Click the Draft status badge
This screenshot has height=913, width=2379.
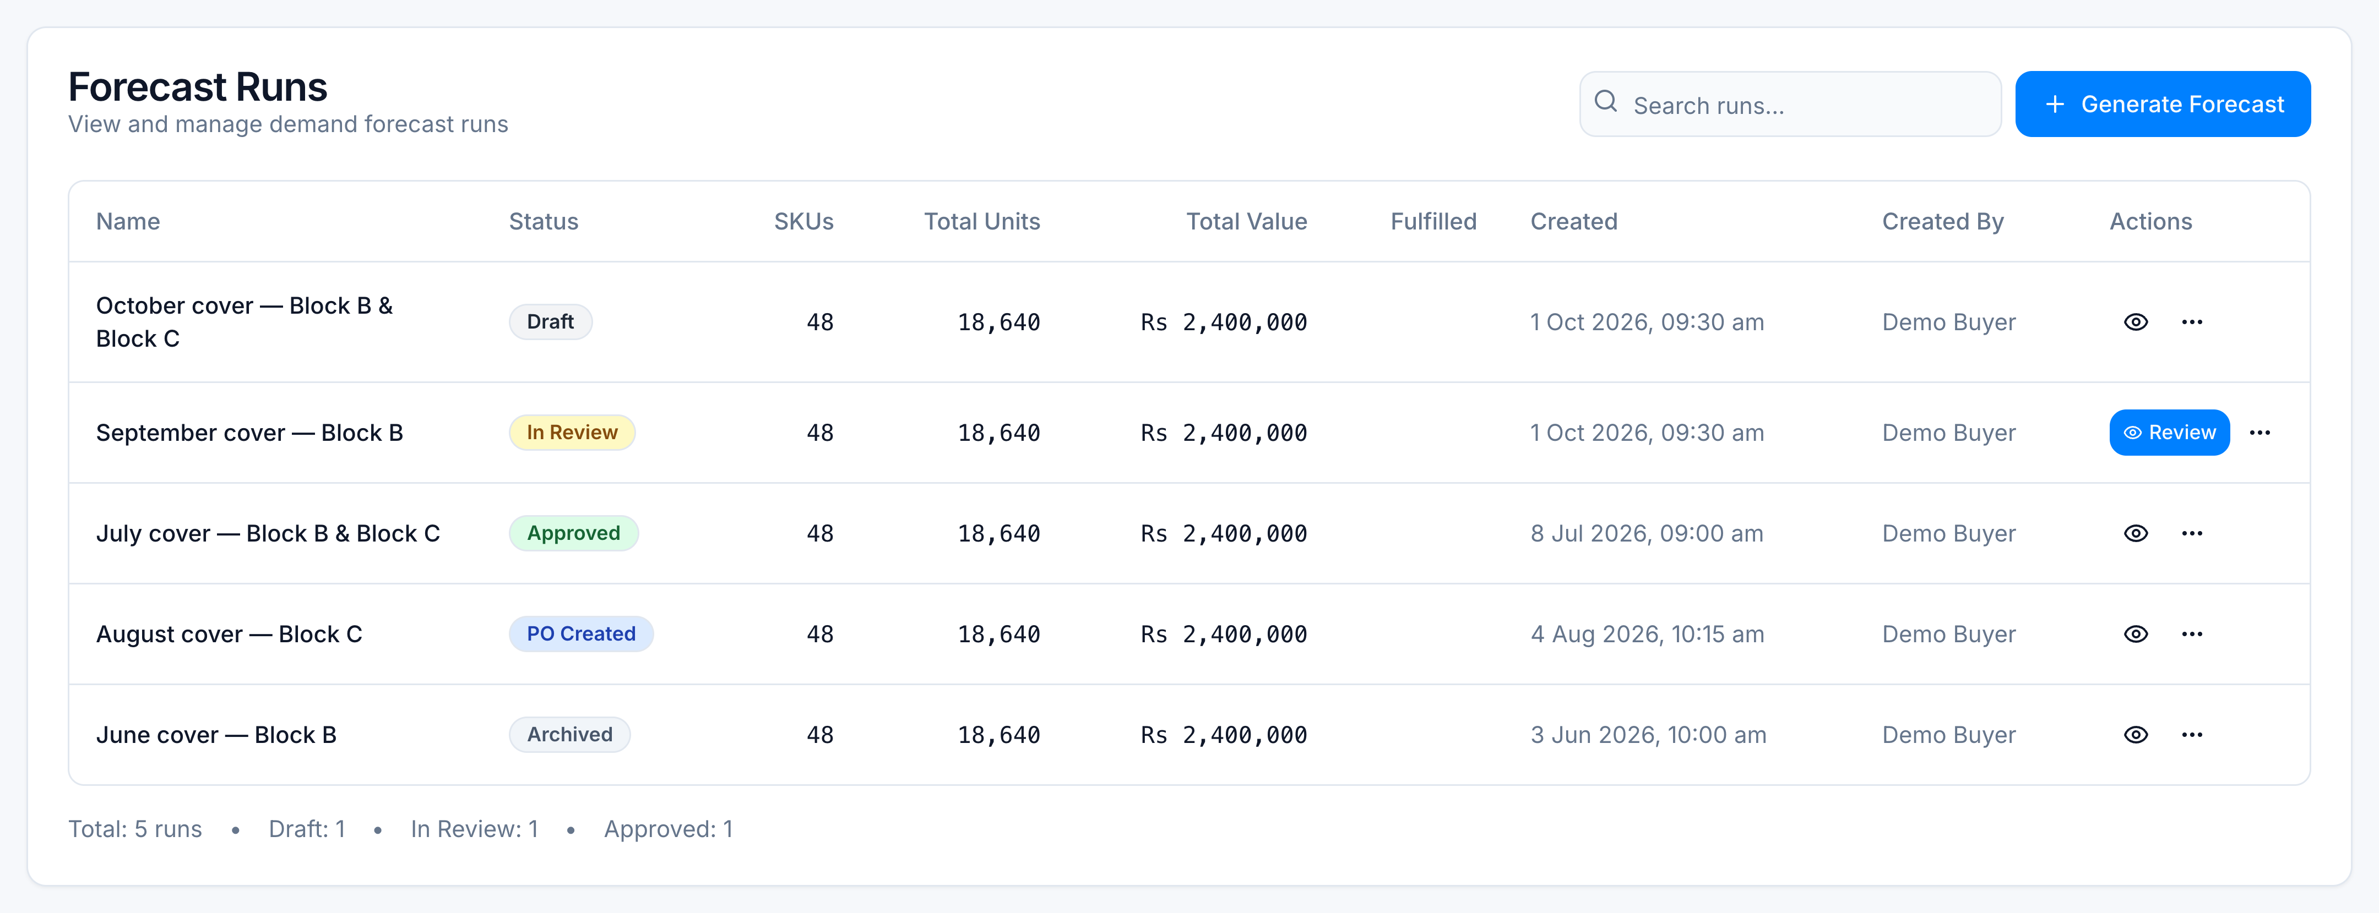pos(551,322)
